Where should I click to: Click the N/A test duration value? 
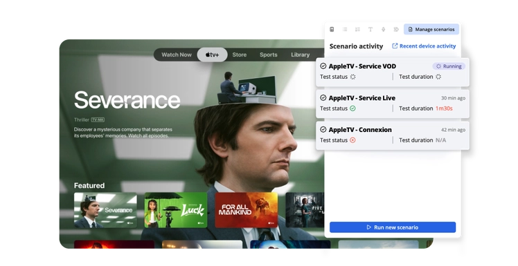pos(440,140)
